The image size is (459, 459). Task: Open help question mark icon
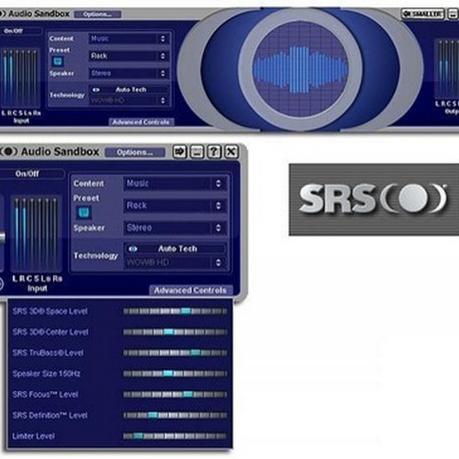[x=214, y=151]
